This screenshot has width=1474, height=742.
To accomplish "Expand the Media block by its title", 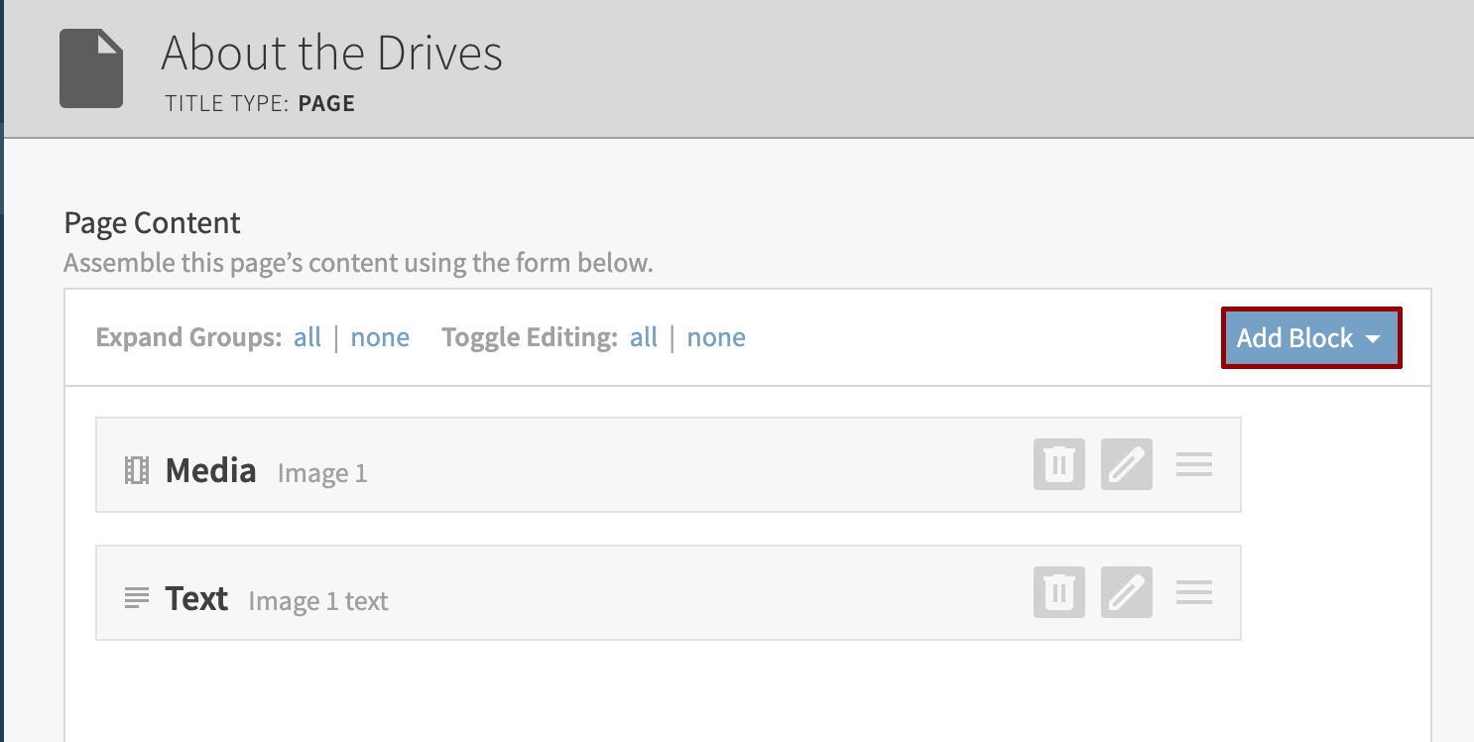I will 210,470.
